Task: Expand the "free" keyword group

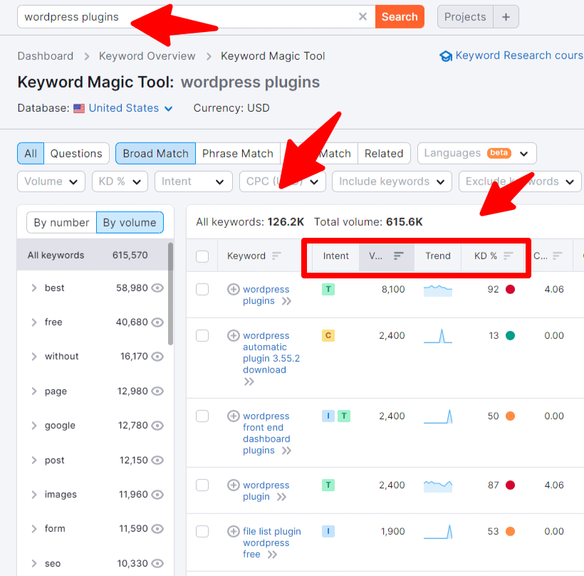Action: (x=34, y=322)
